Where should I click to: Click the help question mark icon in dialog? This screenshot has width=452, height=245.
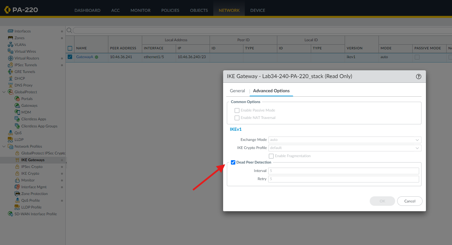[418, 76]
